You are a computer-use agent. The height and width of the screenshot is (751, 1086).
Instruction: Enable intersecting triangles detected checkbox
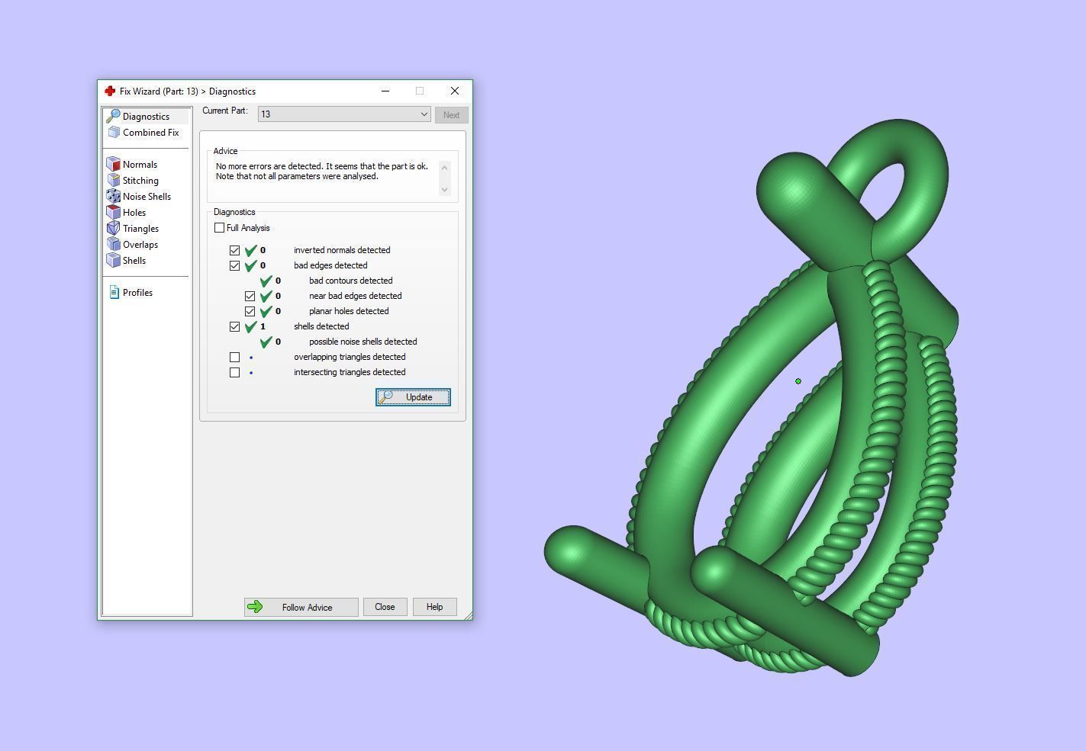point(234,372)
